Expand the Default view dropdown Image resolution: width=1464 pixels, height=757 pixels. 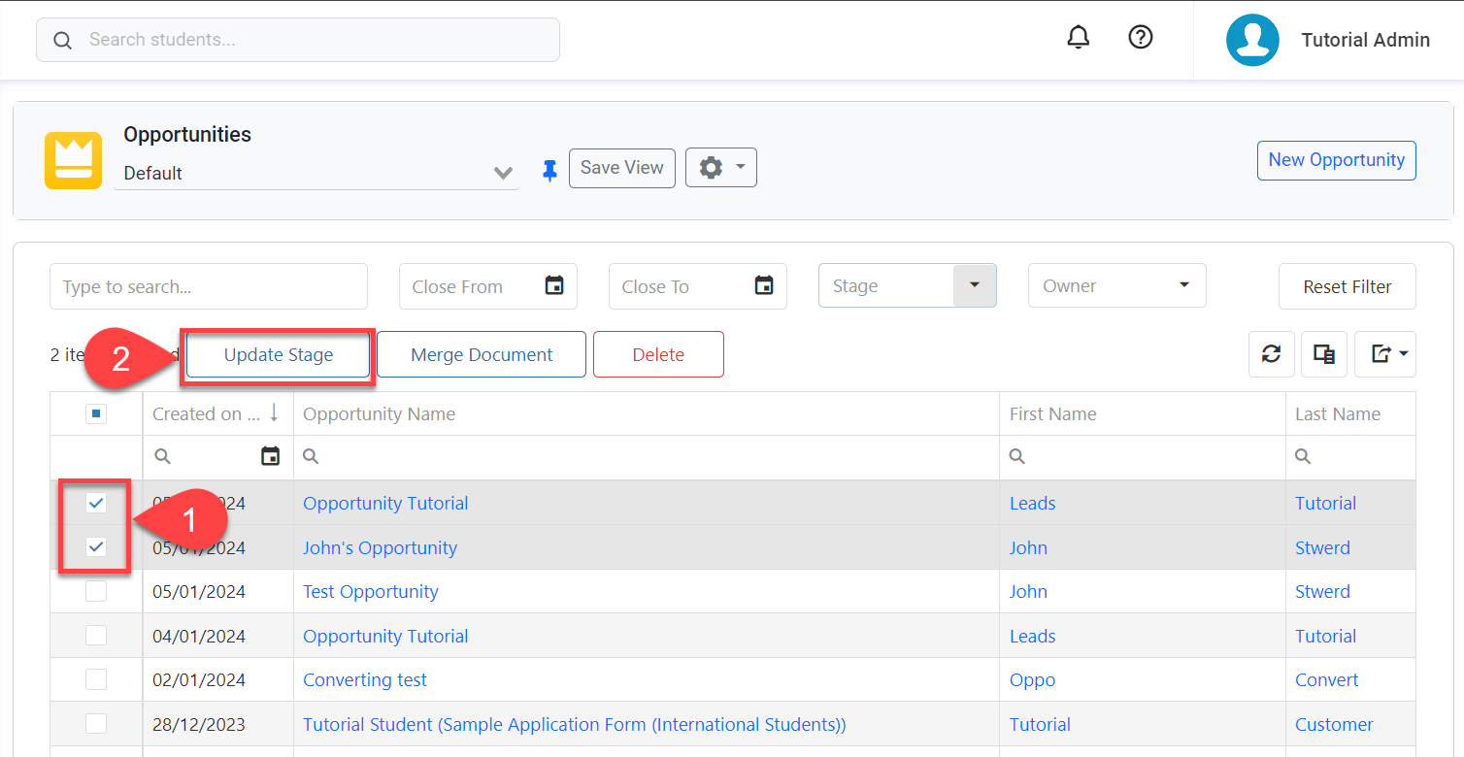(x=502, y=173)
